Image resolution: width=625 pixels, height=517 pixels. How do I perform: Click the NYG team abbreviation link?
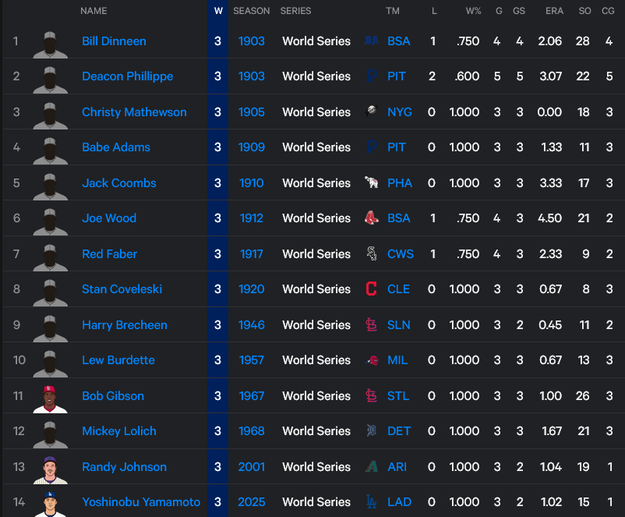tap(400, 112)
